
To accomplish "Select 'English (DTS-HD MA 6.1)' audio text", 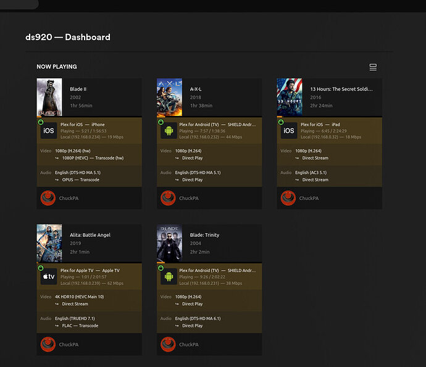I will click(198, 319).
